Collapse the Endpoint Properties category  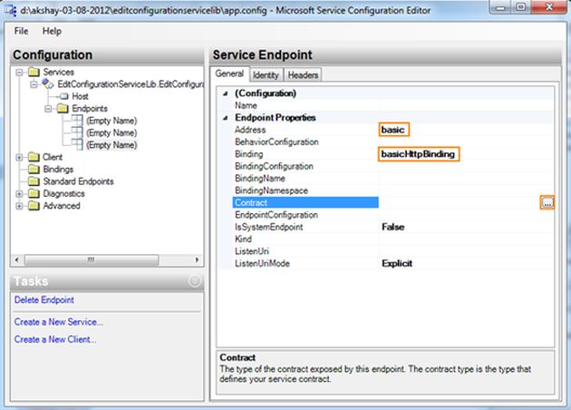click(226, 118)
